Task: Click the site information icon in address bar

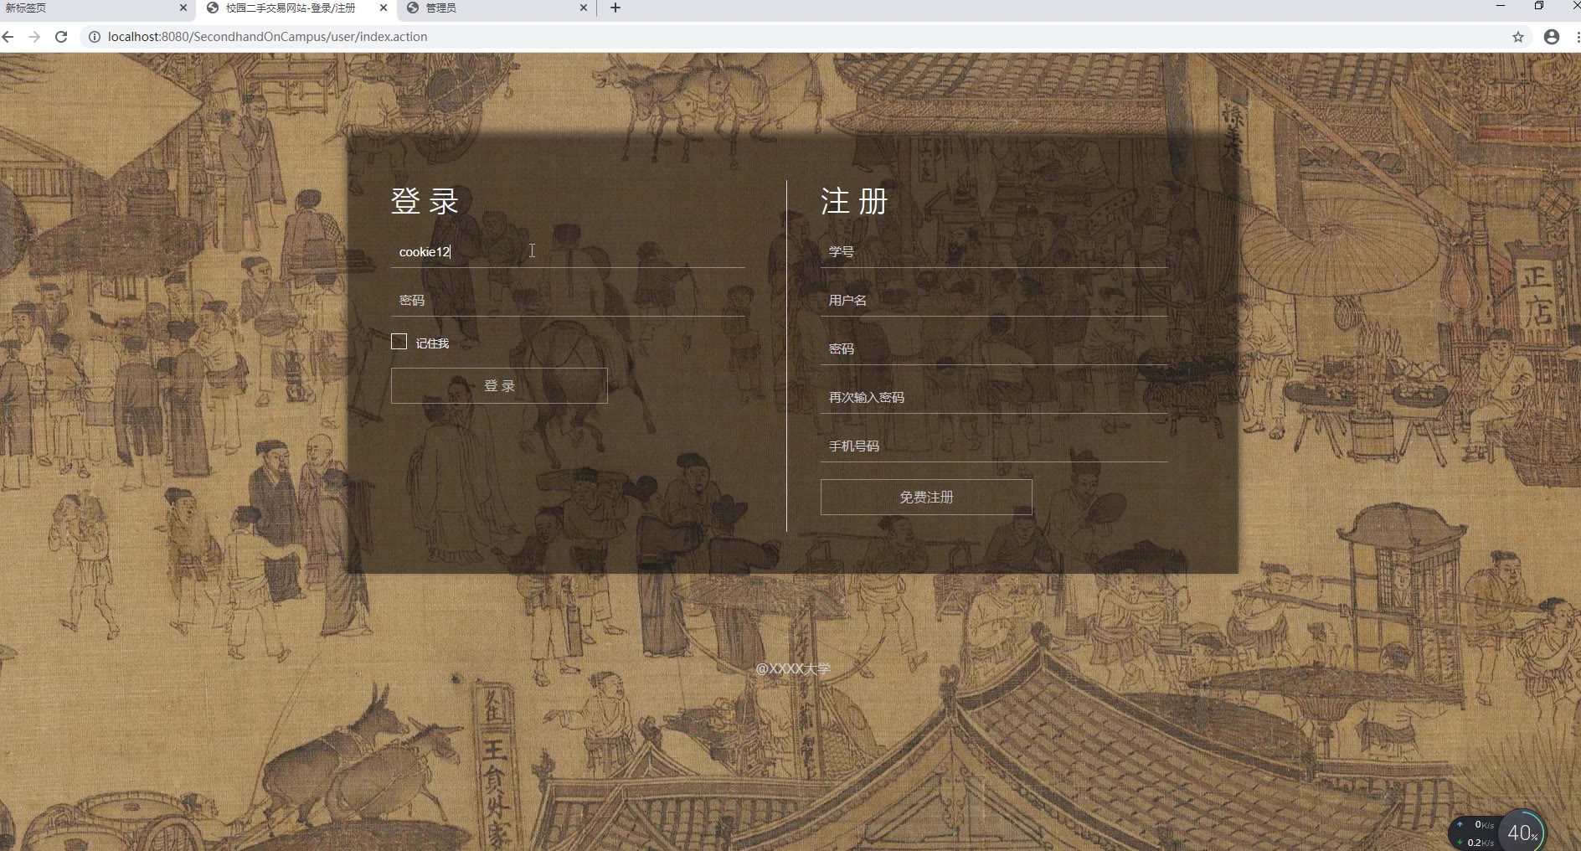Action: [95, 37]
